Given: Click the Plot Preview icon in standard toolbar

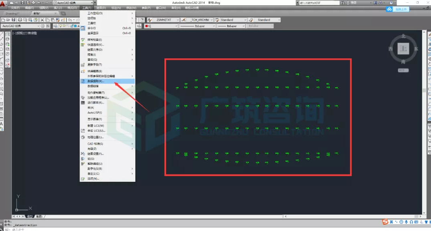Looking at the screenshot, I should 25,20.
